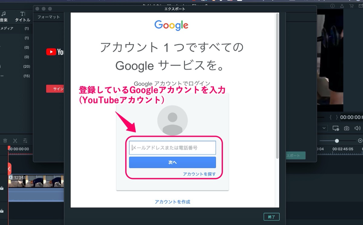Click the playhead marker at 00:00:00:00

(x=9, y=148)
